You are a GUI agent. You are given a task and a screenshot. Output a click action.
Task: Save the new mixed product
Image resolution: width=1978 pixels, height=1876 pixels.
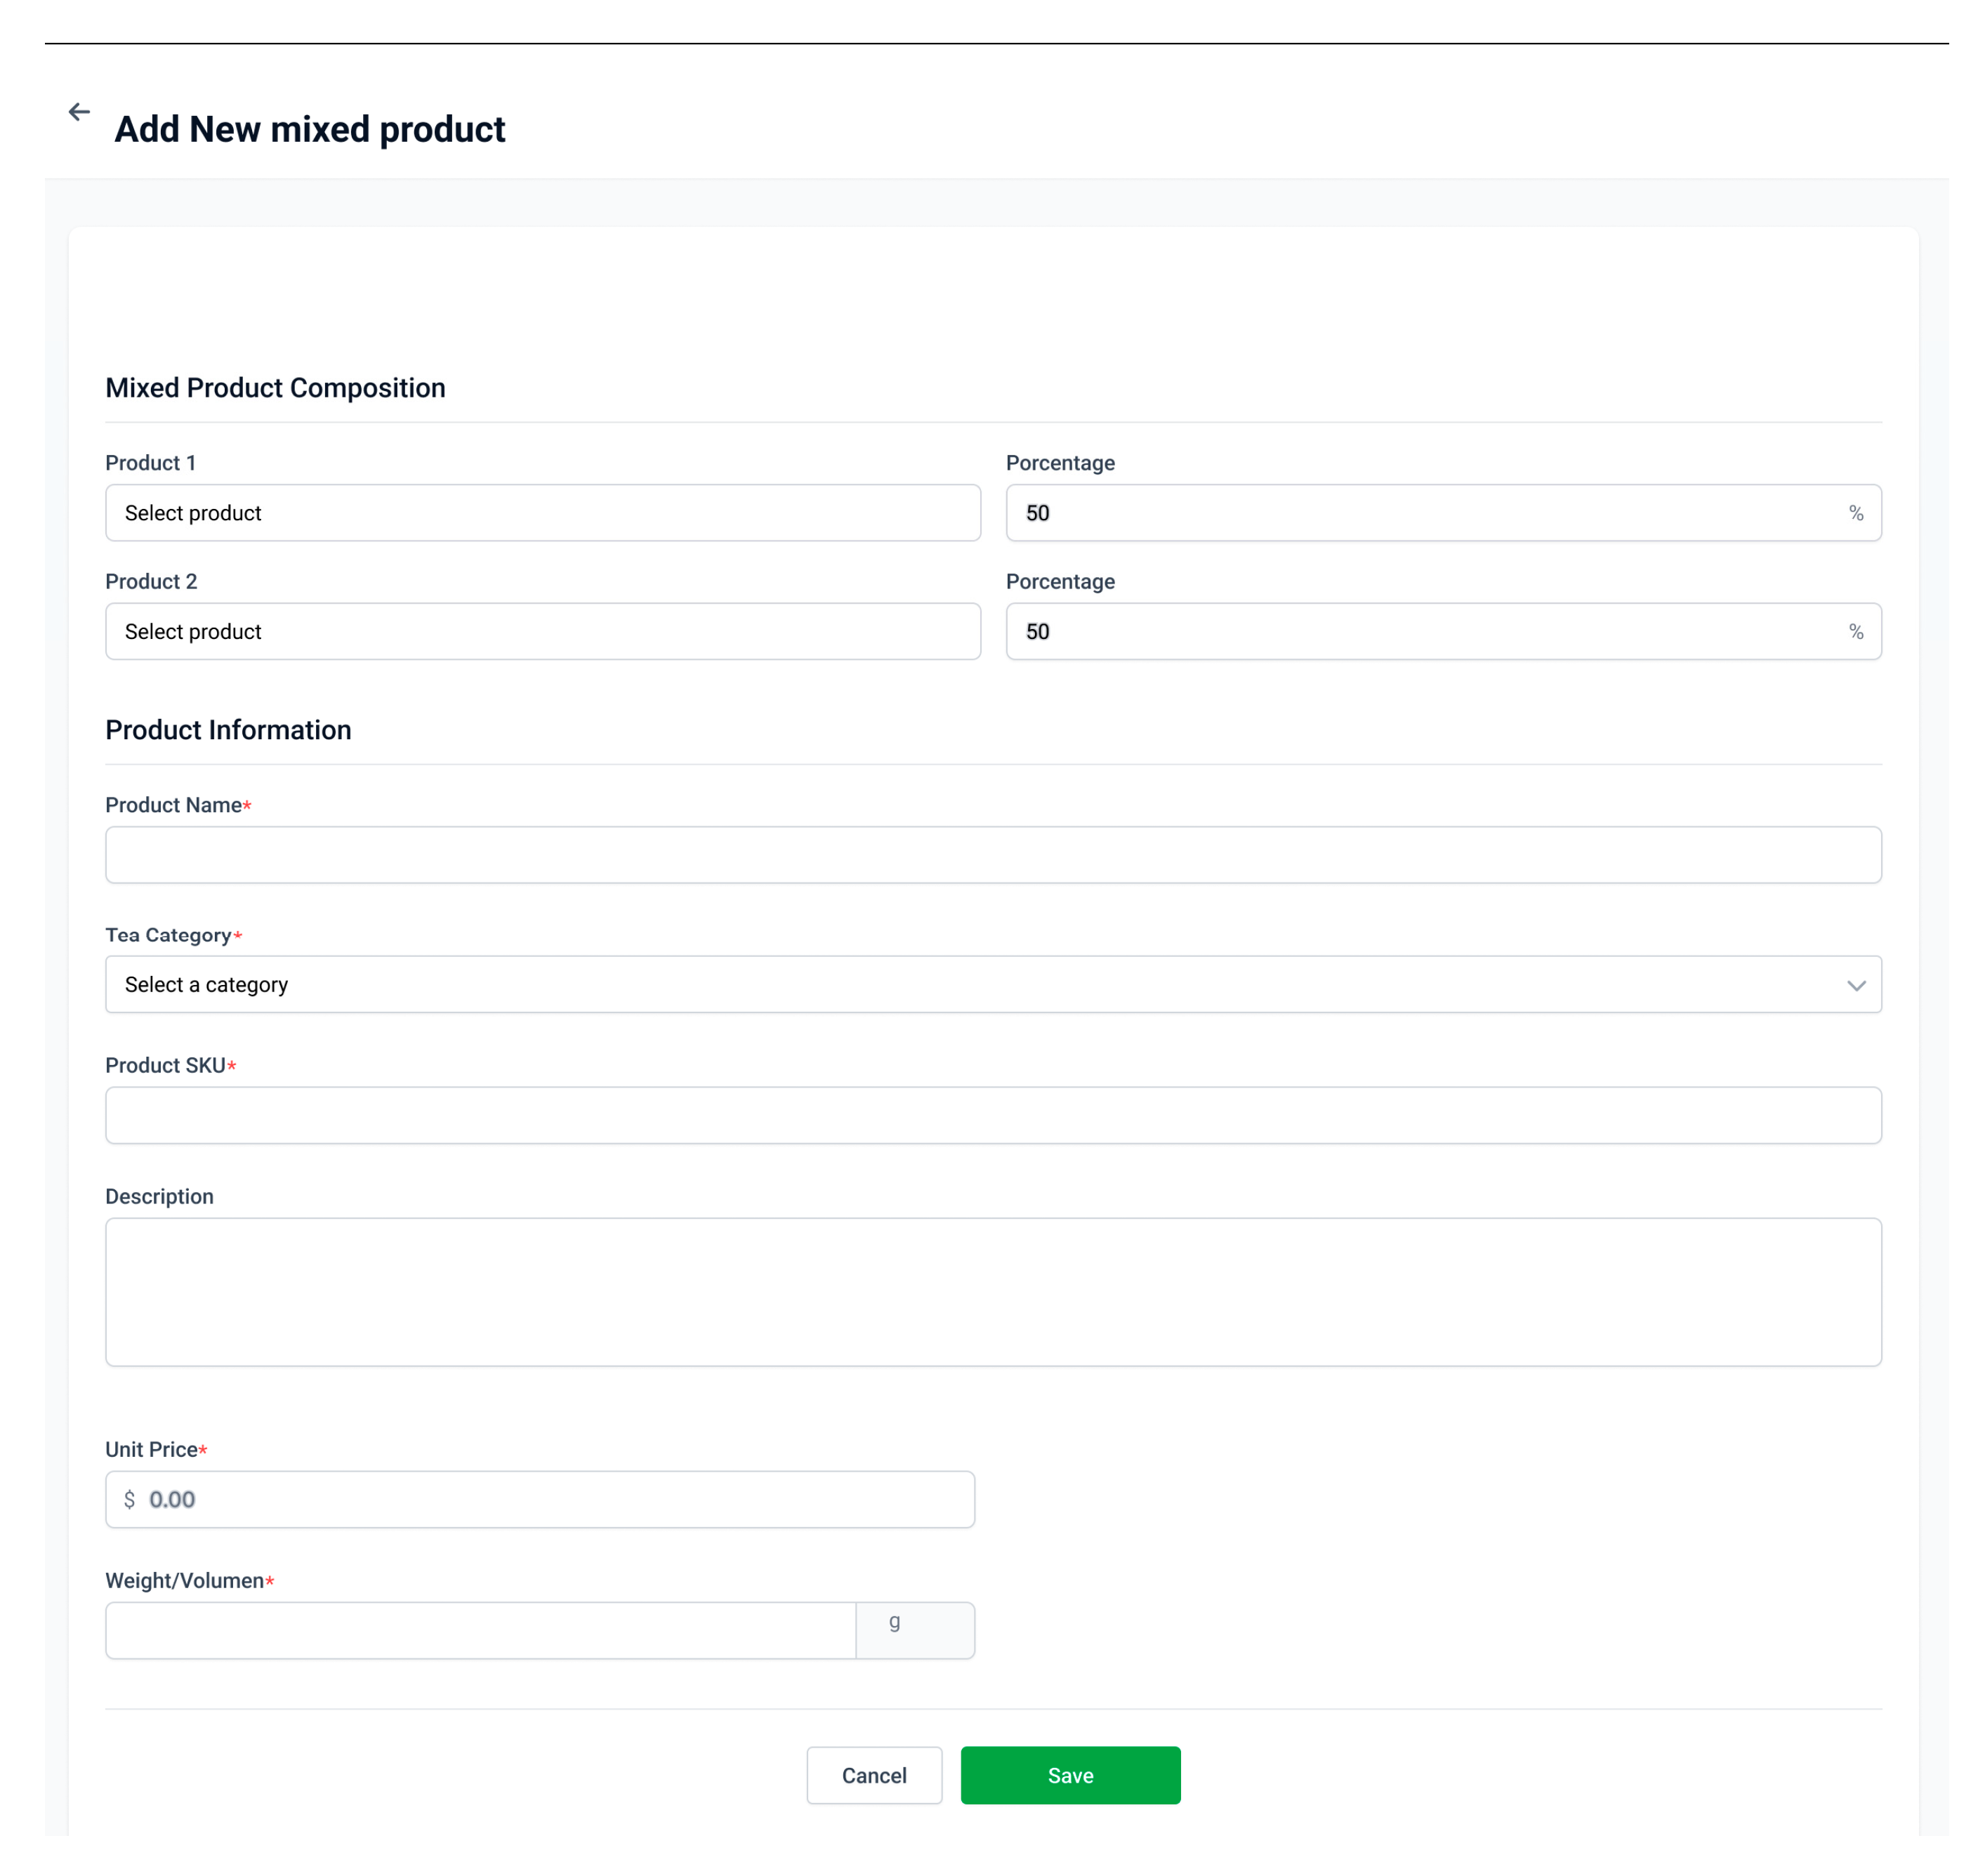pos(1070,1775)
